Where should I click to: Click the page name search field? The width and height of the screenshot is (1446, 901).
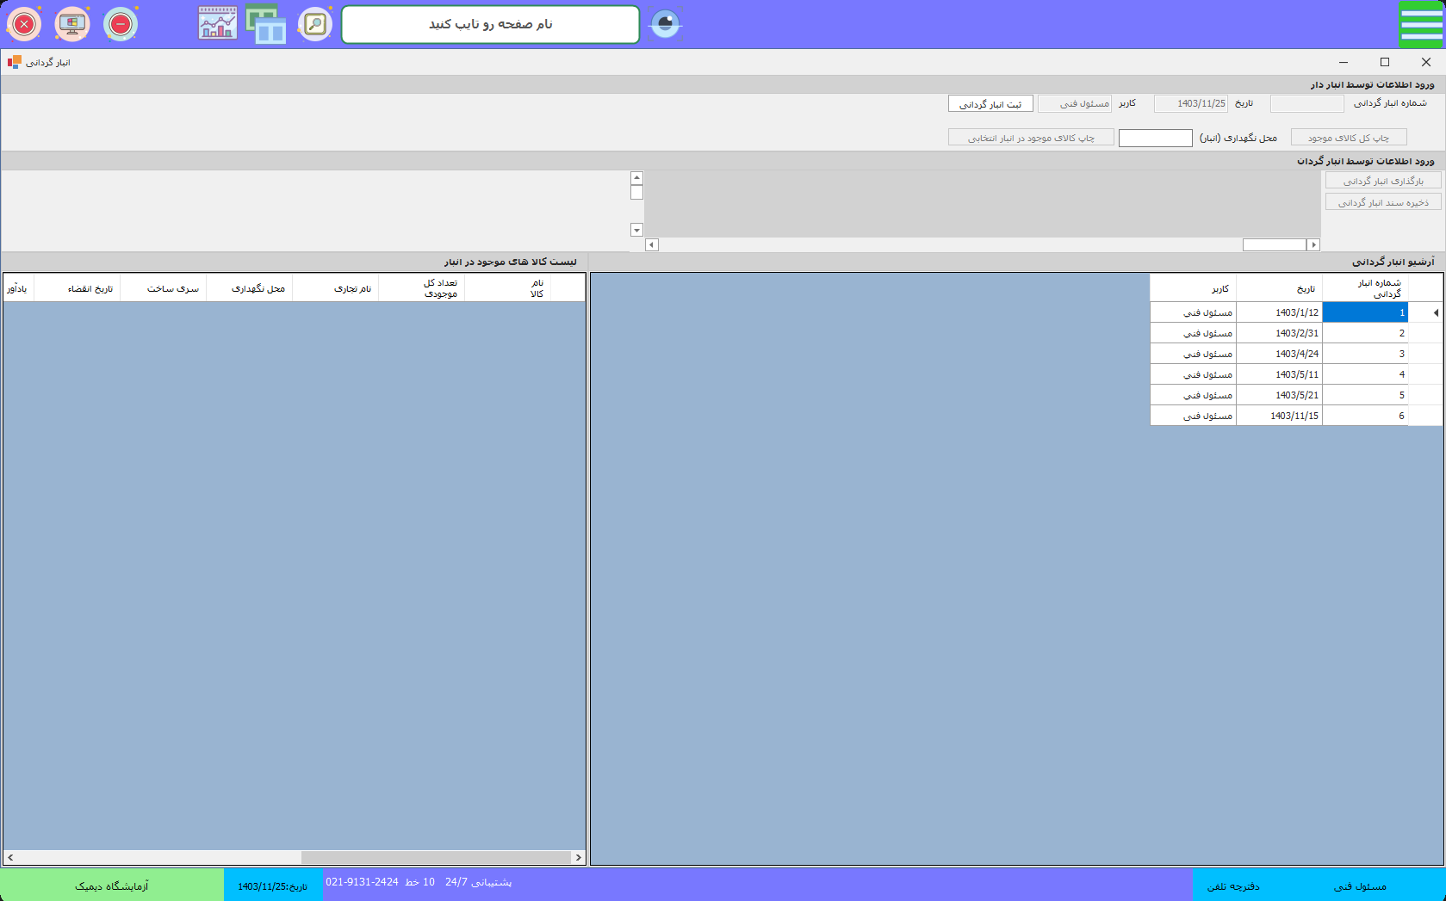tap(490, 24)
